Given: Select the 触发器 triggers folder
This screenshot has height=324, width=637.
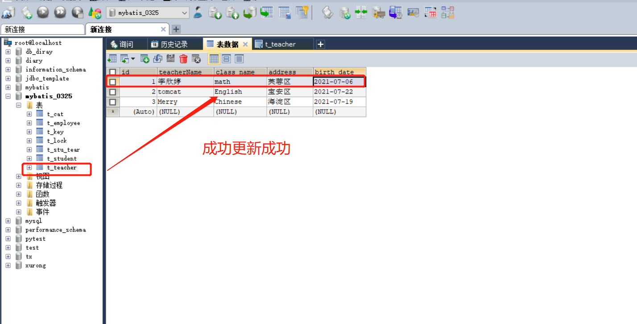Looking at the screenshot, I should click(46, 203).
